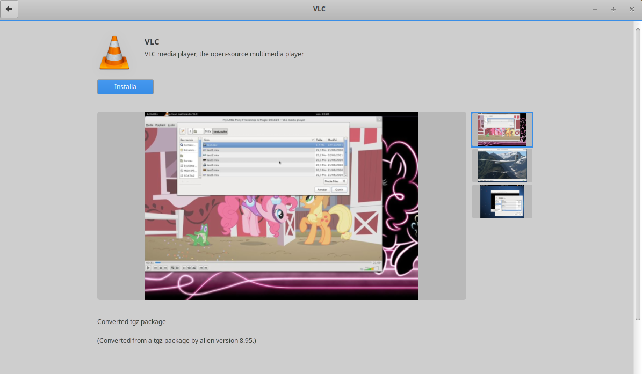
Task: Click the "Converted tgz package" text
Action: pos(132,321)
